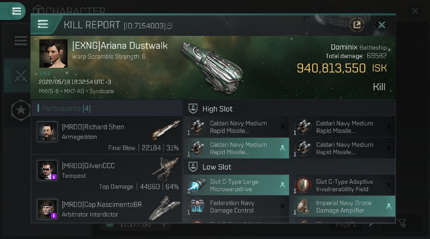Open the main hamburger menu at top-left

pos(16,11)
